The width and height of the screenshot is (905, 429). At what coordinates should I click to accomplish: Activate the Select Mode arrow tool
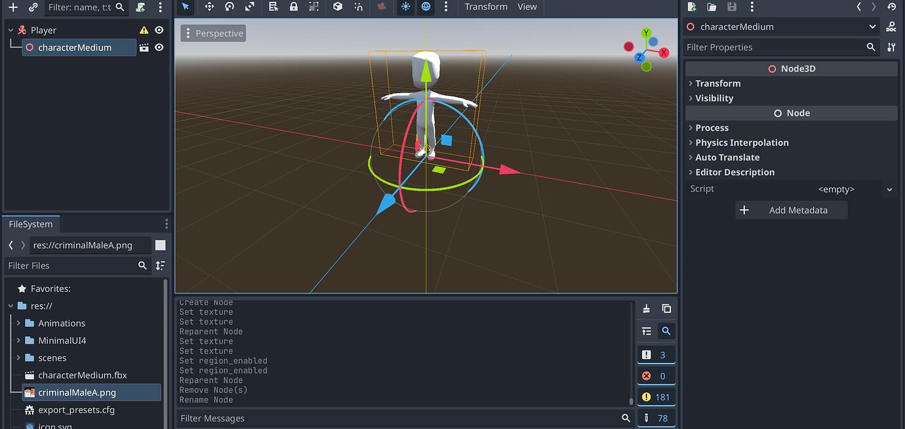pyautogui.click(x=186, y=7)
